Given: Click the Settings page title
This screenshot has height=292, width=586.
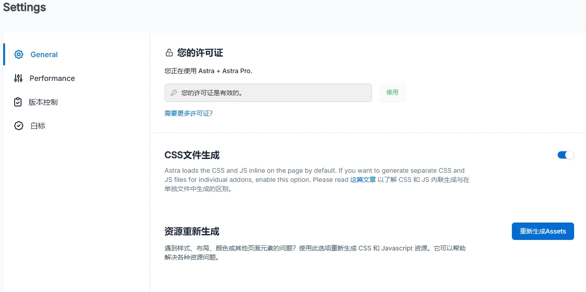Looking at the screenshot, I should [24, 7].
